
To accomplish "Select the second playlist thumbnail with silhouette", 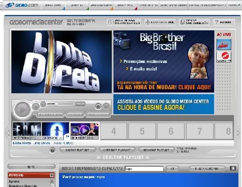I will click(55, 131).
